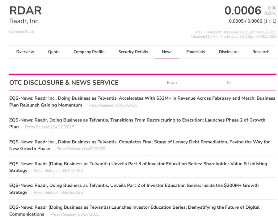Click the Press Release | 03/11/2025 label
Image resolution: width=278 pixels, height=217 pixels.
point(58,171)
